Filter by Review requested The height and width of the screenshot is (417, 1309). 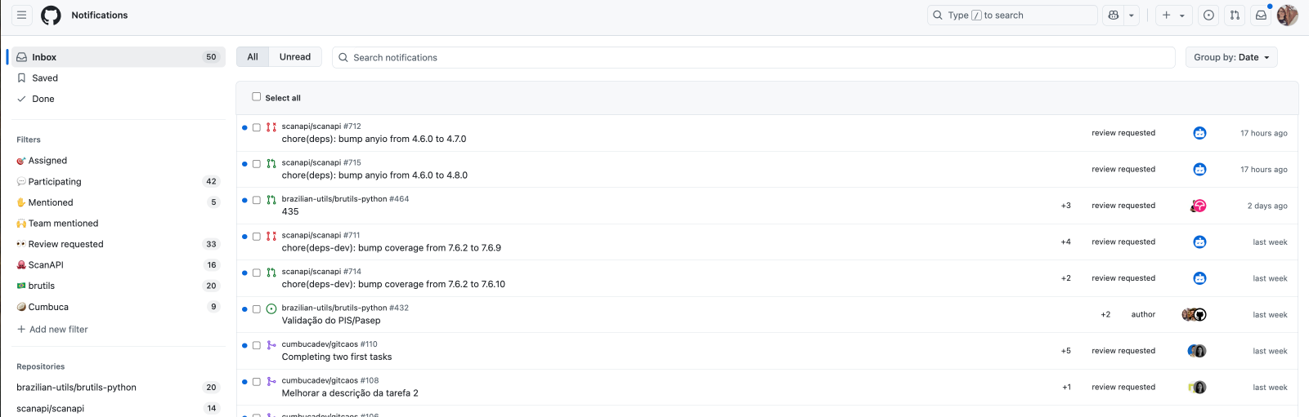click(x=65, y=244)
